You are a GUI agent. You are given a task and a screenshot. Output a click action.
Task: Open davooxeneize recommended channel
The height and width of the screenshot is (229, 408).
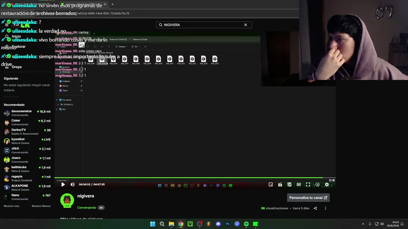[x=27, y=113]
